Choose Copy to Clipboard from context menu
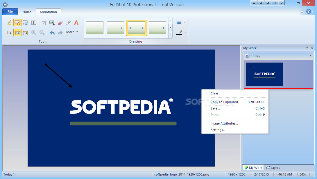Screen dimensions: 317x179 [224, 102]
